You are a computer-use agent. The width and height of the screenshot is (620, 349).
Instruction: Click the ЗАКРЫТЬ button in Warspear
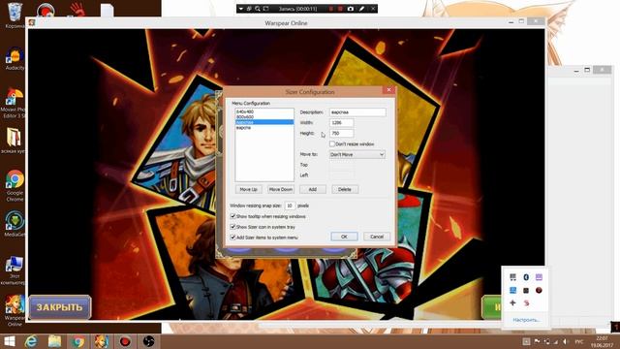60,307
